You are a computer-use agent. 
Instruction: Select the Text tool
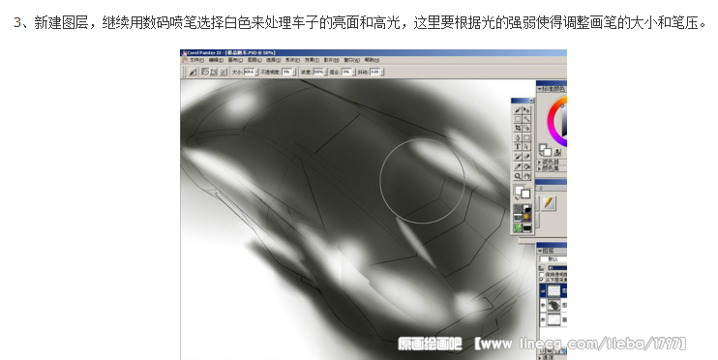click(x=518, y=146)
